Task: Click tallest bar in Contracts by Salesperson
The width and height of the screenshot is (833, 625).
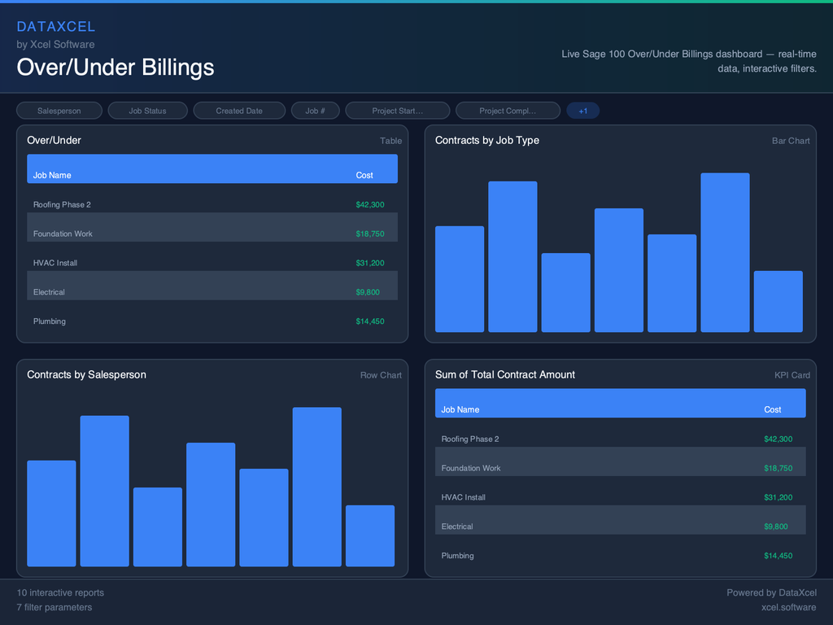Action: pyautogui.click(x=316, y=487)
